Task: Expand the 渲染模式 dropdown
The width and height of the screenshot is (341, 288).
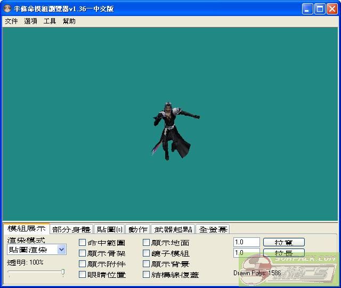Action: (x=61, y=250)
